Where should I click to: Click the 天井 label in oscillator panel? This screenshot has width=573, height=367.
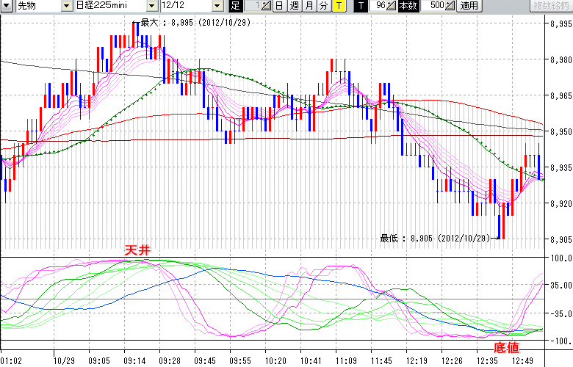click(x=136, y=252)
